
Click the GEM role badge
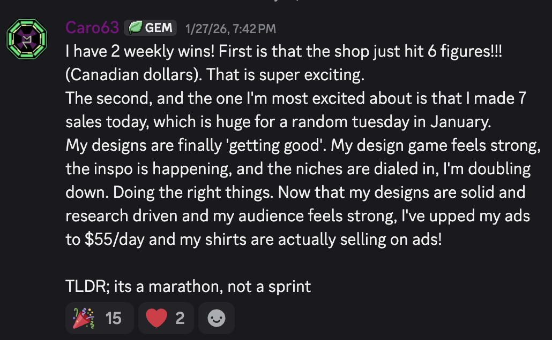click(151, 28)
